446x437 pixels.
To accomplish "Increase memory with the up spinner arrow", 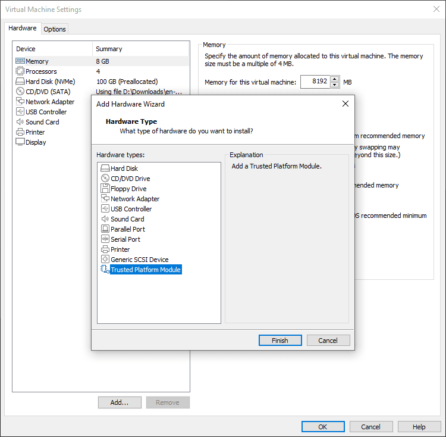I will click(x=335, y=79).
